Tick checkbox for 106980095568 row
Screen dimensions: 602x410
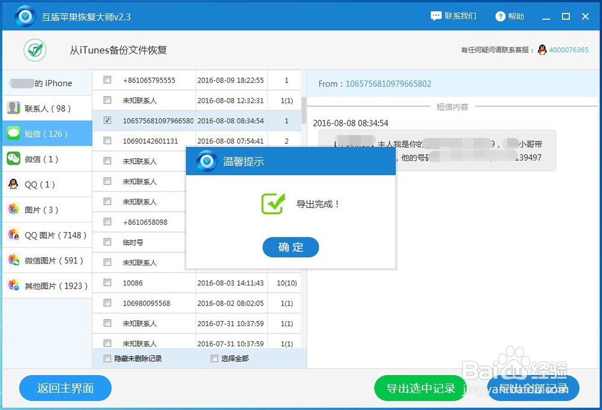tap(108, 303)
